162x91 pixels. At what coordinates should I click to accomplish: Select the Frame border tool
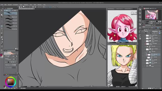pyautogui.click(x=2, y=48)
